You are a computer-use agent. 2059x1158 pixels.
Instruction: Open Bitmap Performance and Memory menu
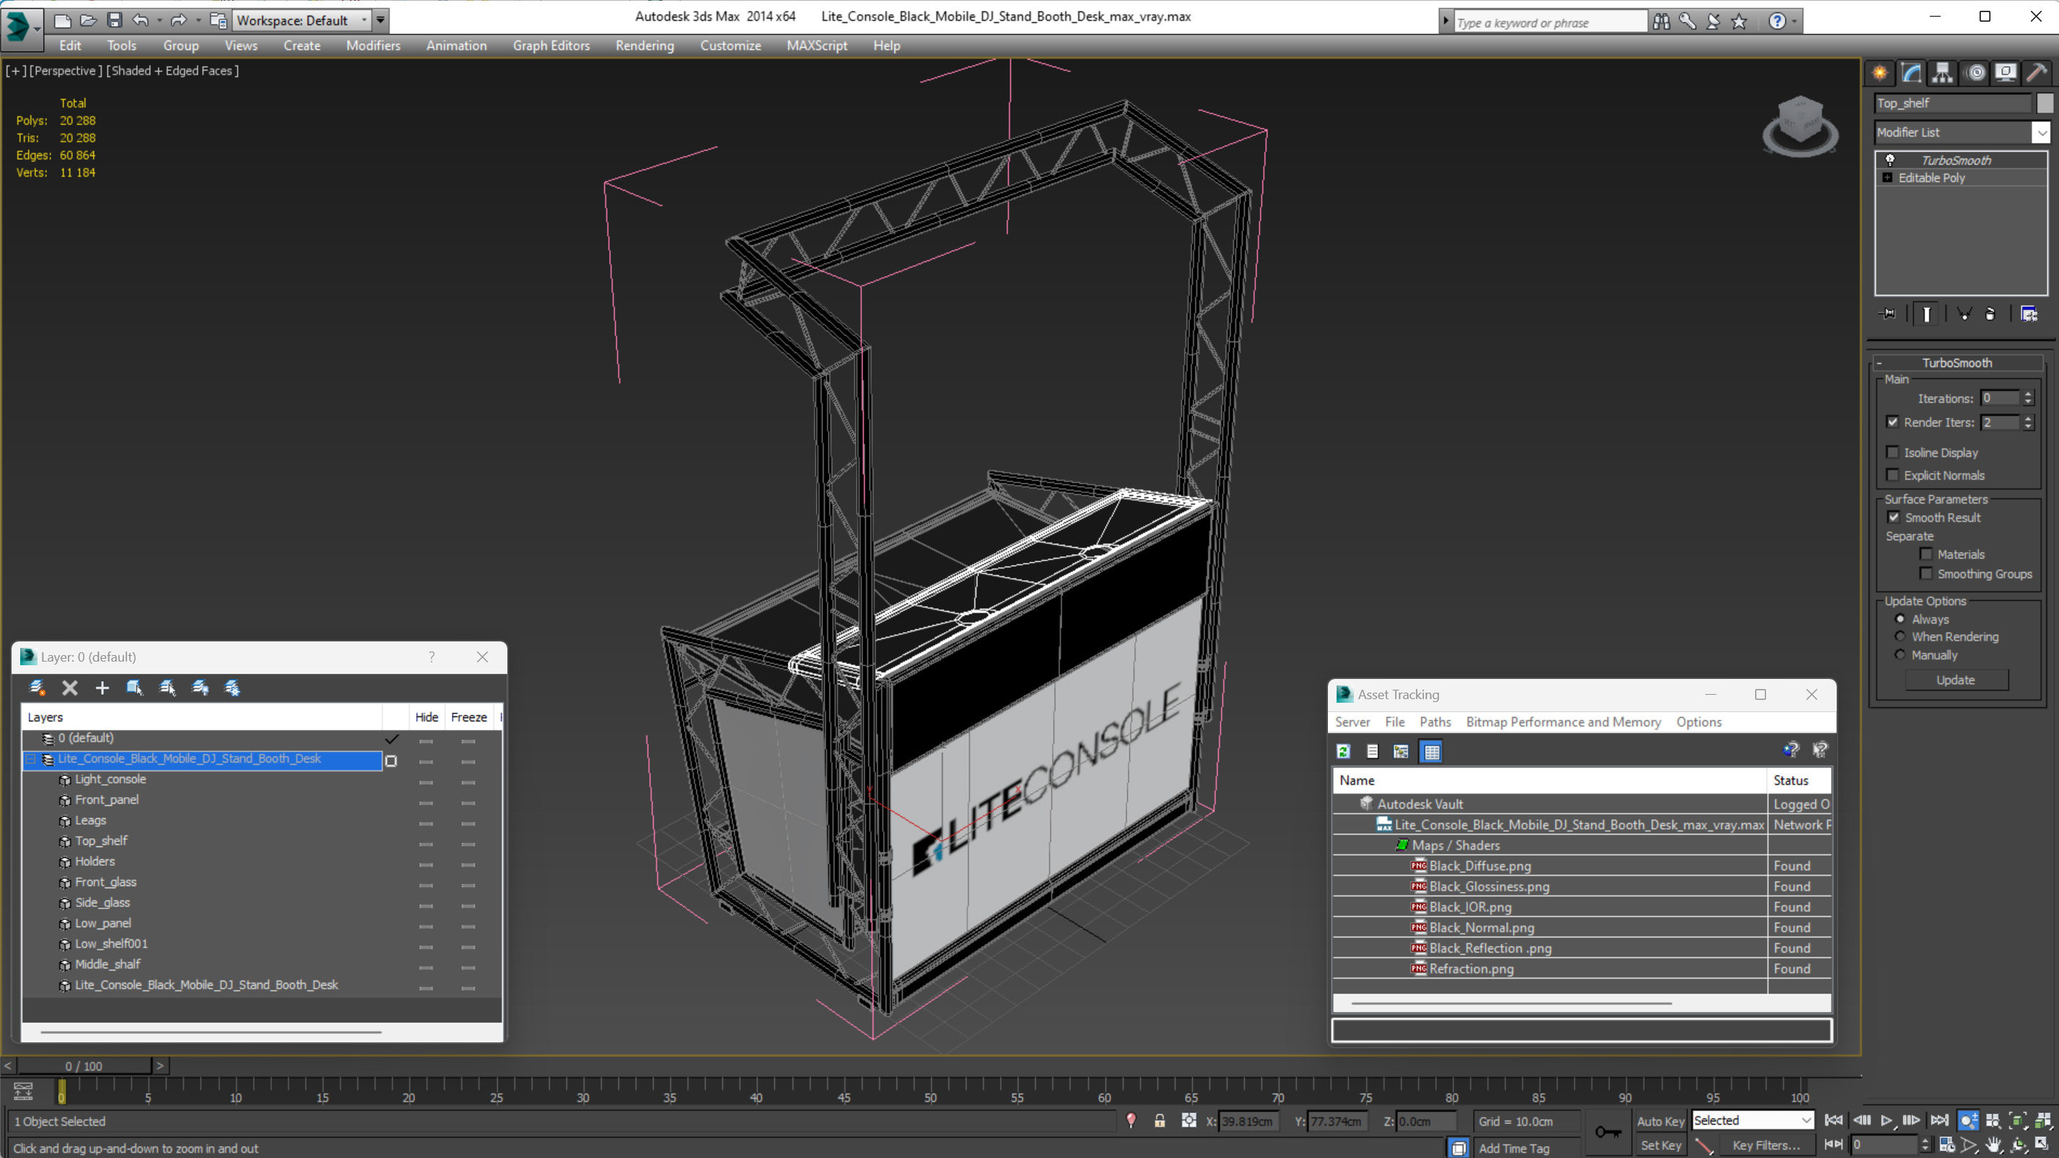(1562, 721)
